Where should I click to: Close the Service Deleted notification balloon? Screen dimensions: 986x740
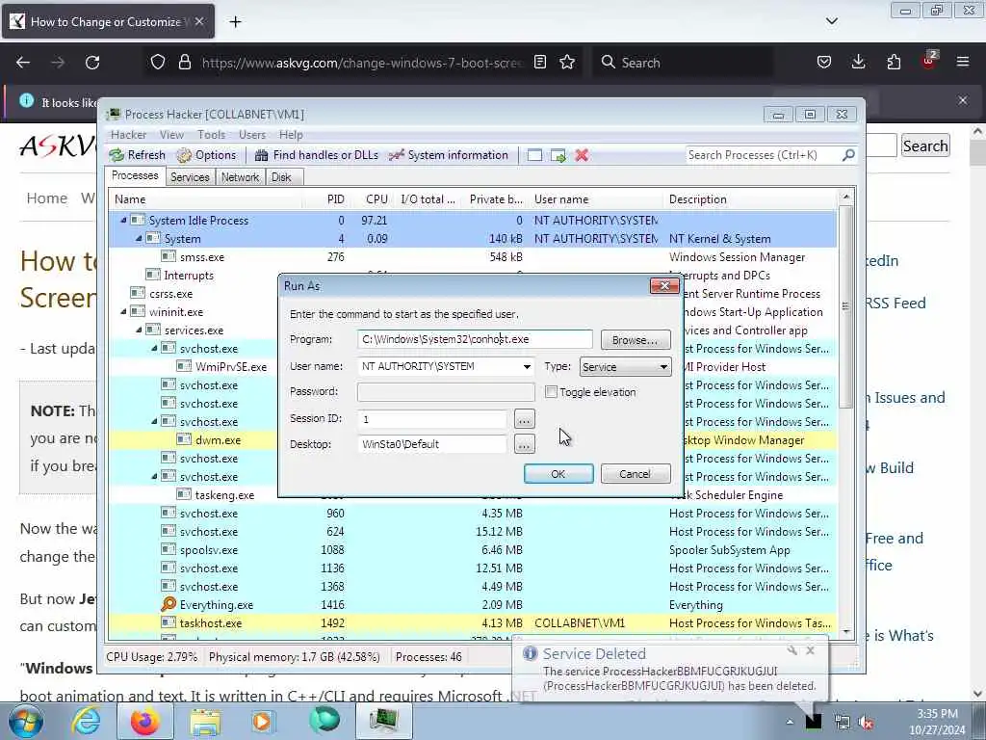click(811, 650)
